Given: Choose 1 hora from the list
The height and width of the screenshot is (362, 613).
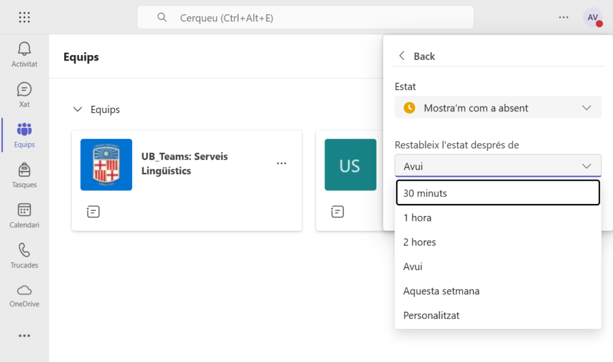Looking at the screenshot, I should pyautogui.click(x=497, y=218).
